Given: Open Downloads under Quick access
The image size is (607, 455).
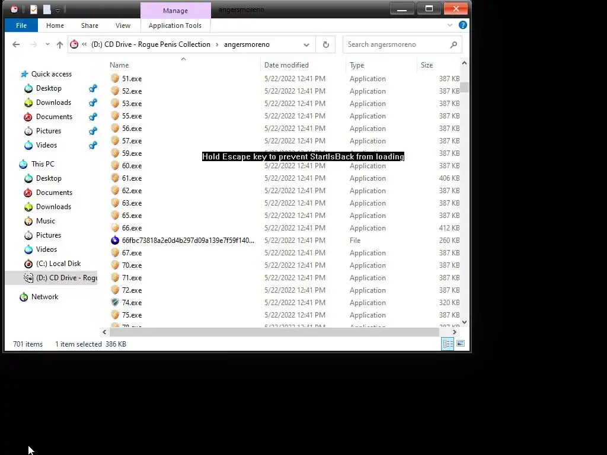Looking at the screenshot, I should tap(53, 102).
